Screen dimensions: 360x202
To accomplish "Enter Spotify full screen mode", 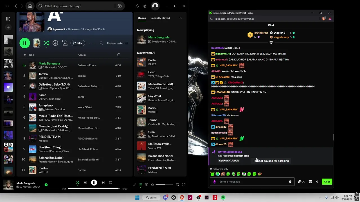I will coord(183,185).
